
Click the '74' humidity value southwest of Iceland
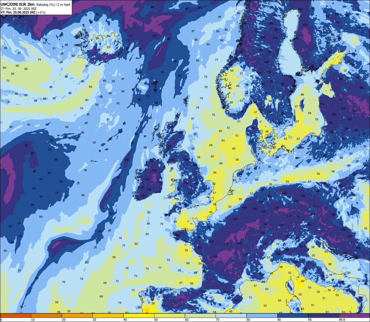click(39, 59)
